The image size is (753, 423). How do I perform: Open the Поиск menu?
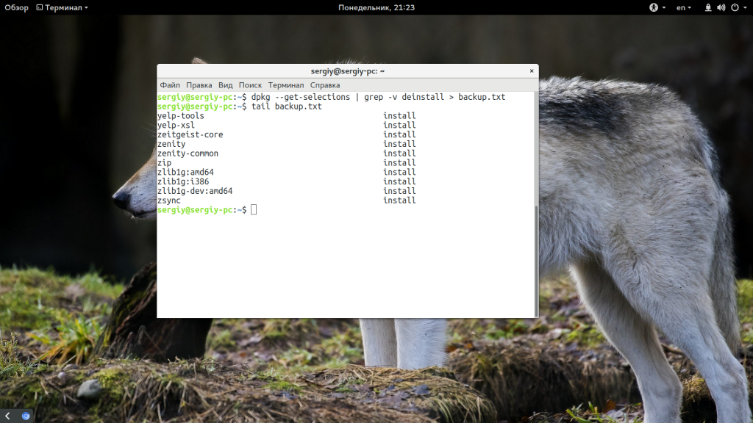pos(250,84)
